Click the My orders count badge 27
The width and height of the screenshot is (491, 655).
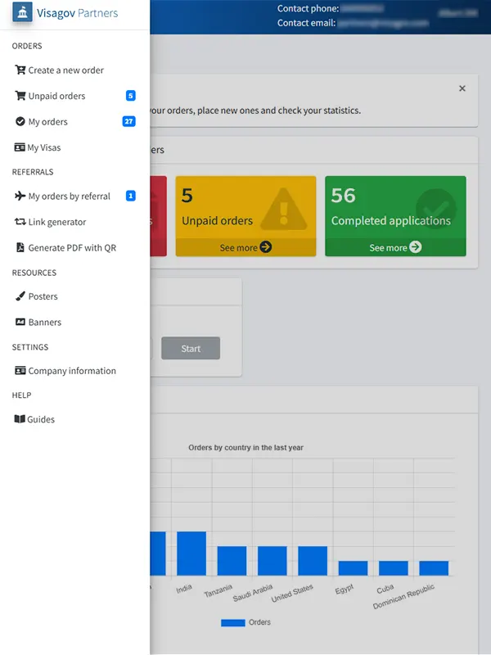[x=128, y=122]
